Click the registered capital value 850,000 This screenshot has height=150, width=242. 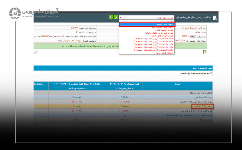[x=74, y=28]
